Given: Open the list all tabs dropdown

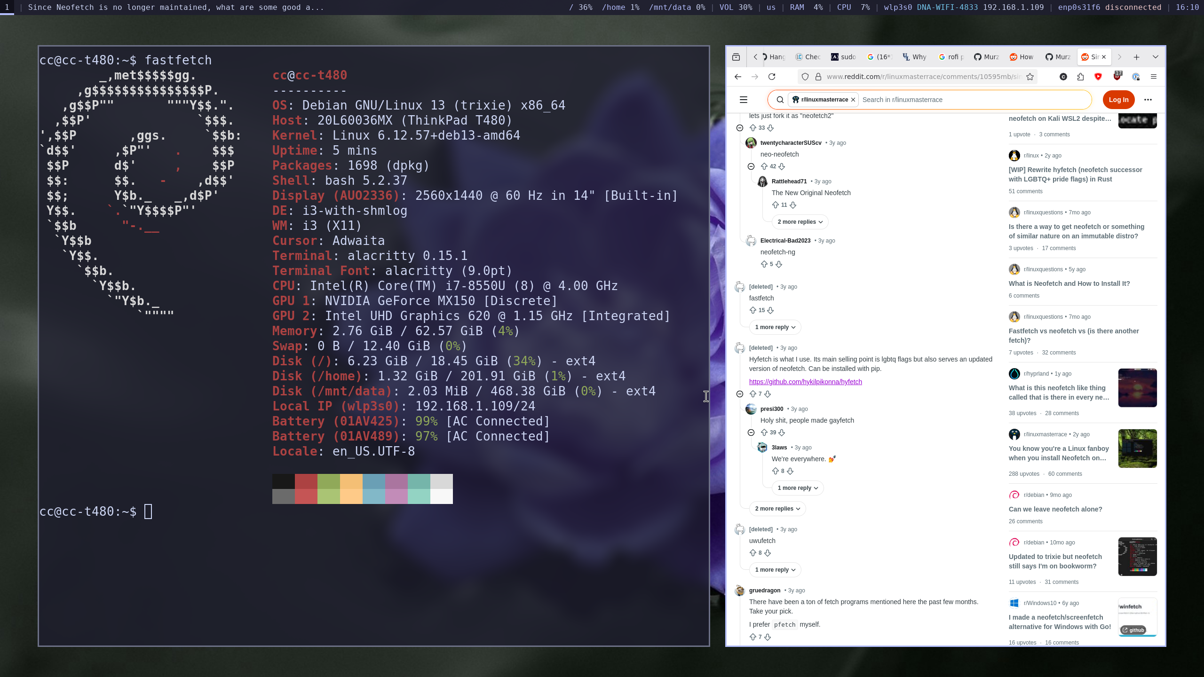Looking at the screenshot, I should pos(1156,57).
